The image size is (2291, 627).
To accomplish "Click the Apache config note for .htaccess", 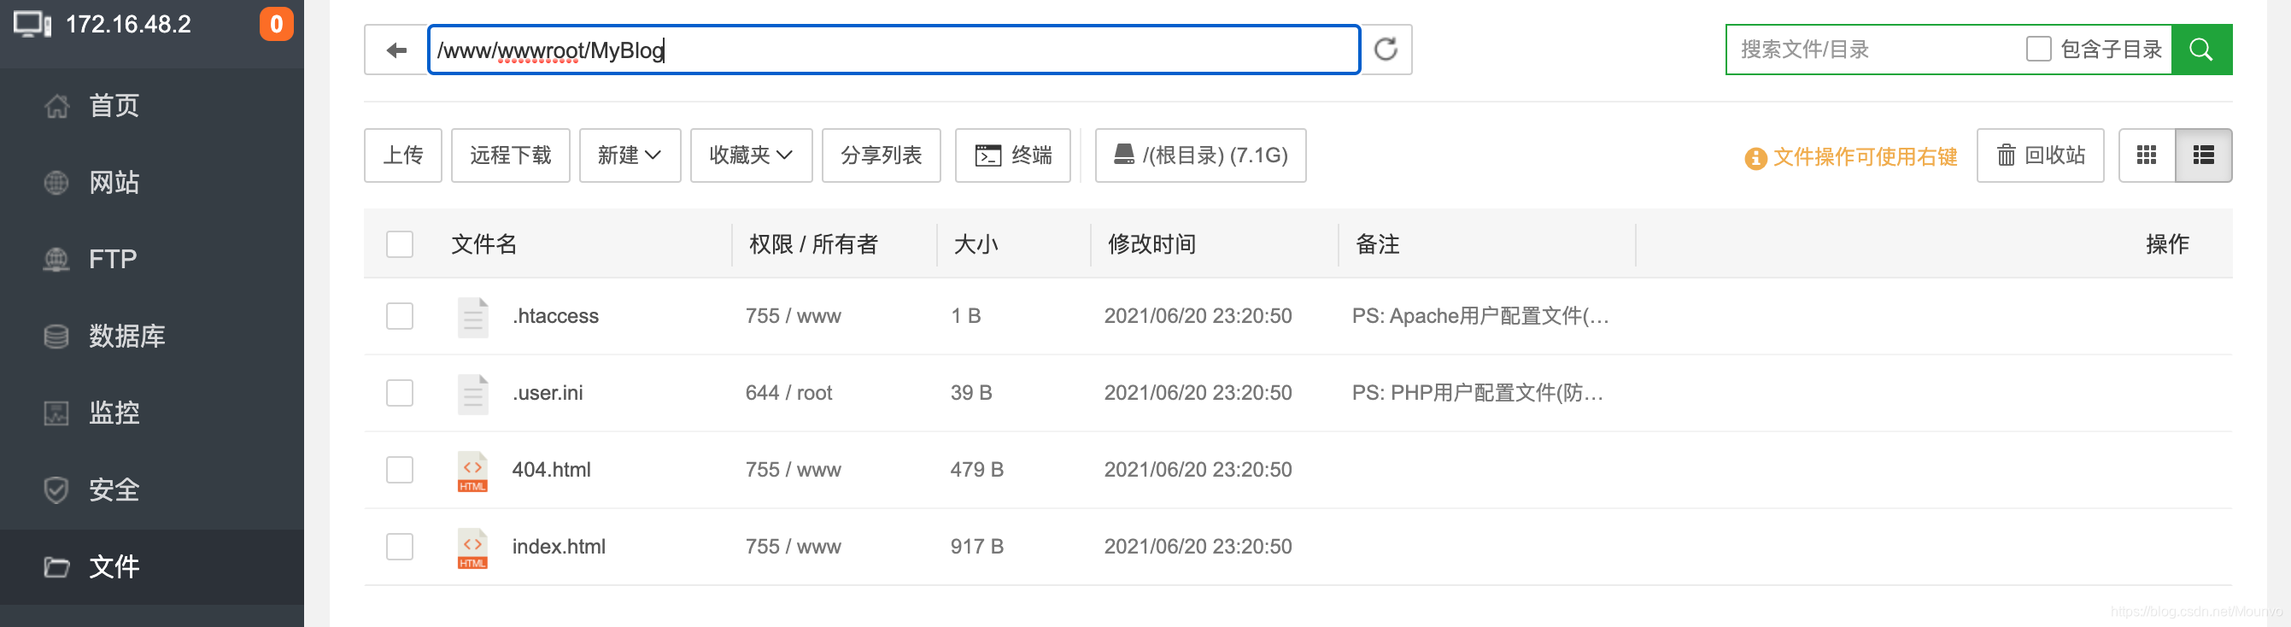I will coord(1481,316).
